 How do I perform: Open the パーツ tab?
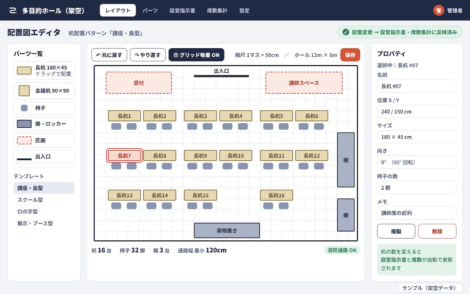point(150,10)
